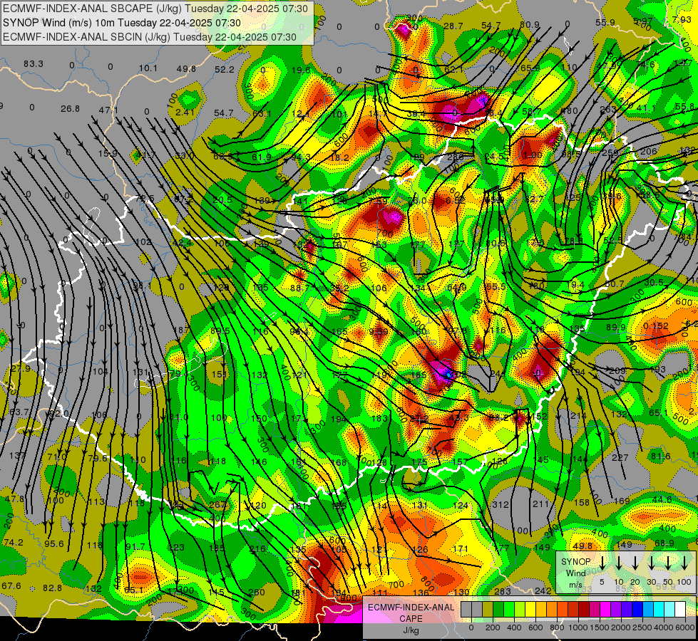Pick the indigo swatch right of 2000
The image size is (698, 641).
626,610
